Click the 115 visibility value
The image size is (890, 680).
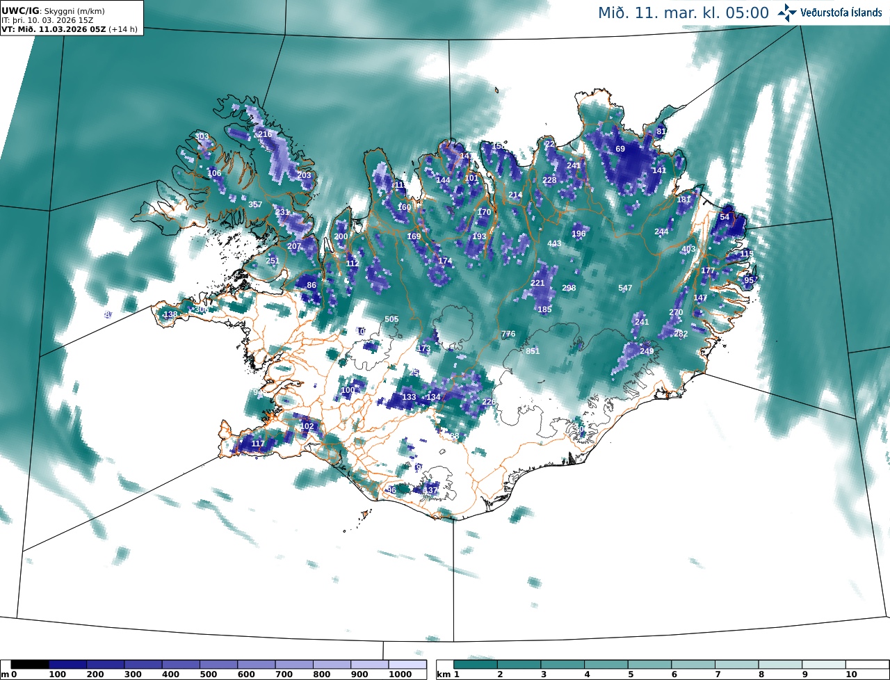(x=747, y=254)
